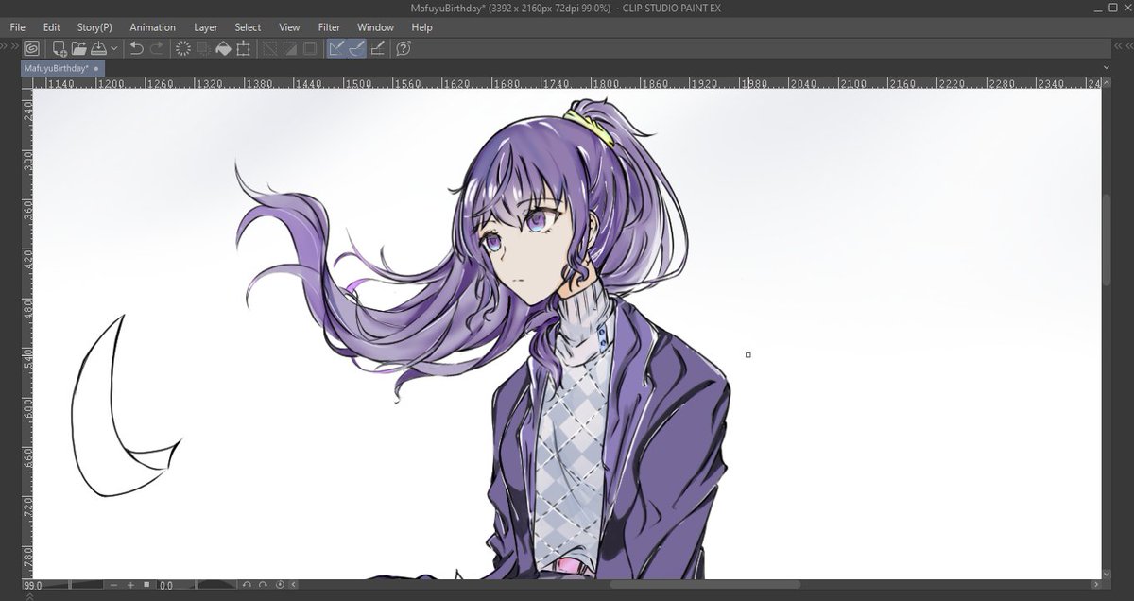The width and height of the screenshot is (1134, 601).
Task: Open the Story(P) menu
Action: pos(94,27)
